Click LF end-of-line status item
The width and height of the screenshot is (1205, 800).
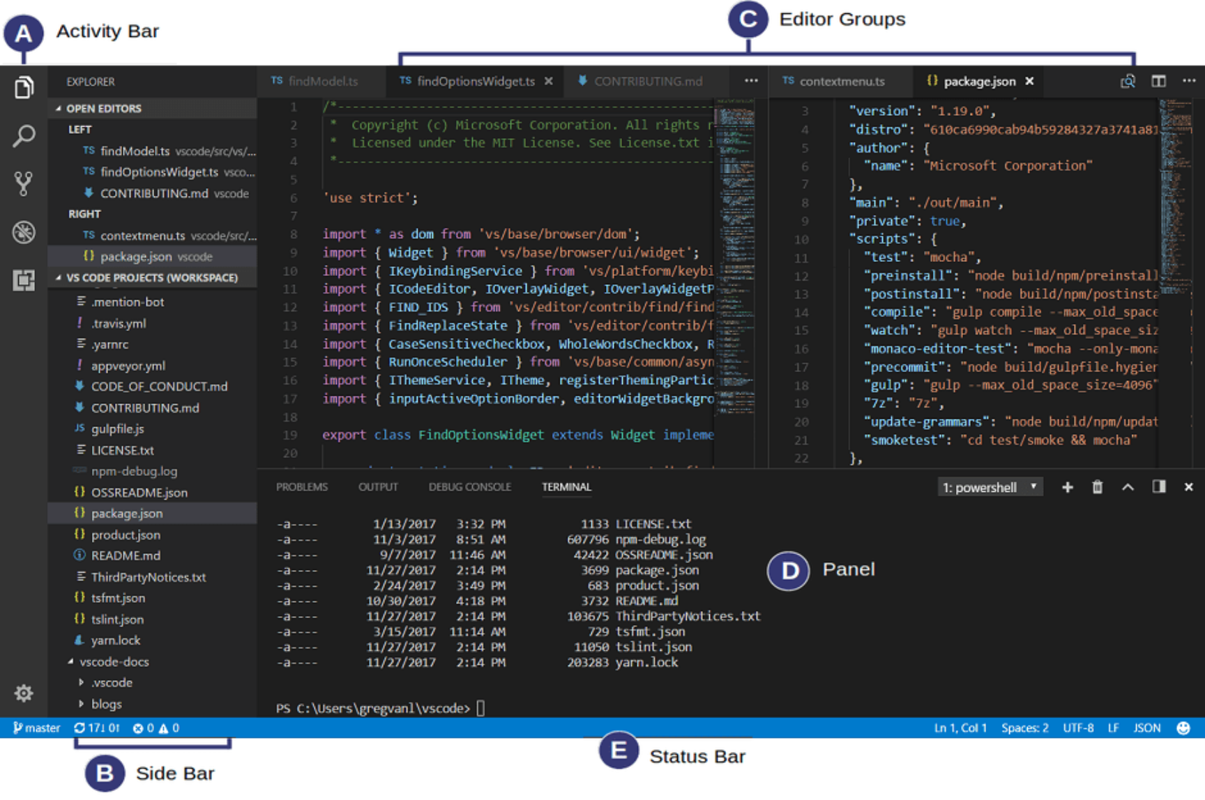click(x=1113, y=728)
